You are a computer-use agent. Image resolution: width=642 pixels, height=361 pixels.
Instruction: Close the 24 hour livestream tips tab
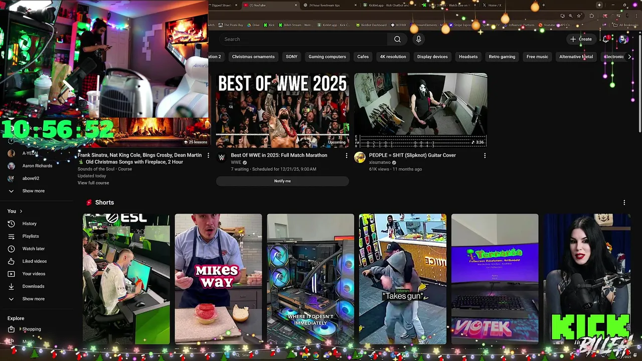(x=356, y=5)
